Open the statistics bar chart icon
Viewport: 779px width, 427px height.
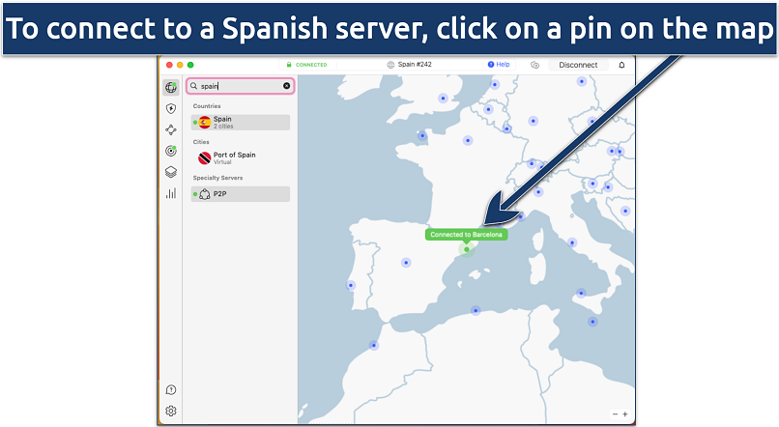click(171, 193)
